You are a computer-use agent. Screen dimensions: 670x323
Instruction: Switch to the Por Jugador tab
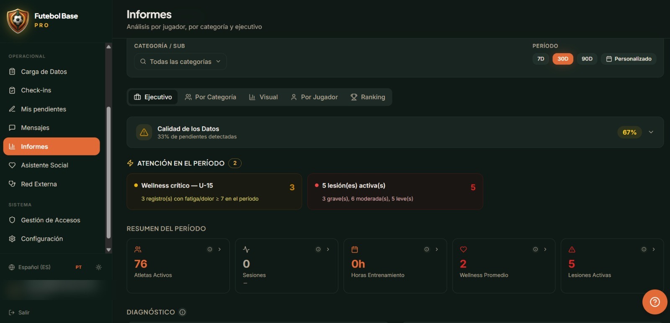pyautogui.click(x=314, y=97)
